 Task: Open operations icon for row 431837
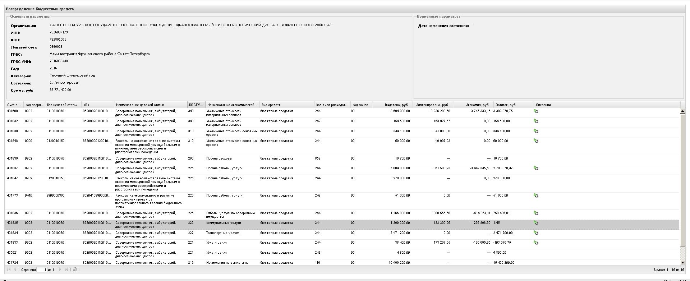536,169
